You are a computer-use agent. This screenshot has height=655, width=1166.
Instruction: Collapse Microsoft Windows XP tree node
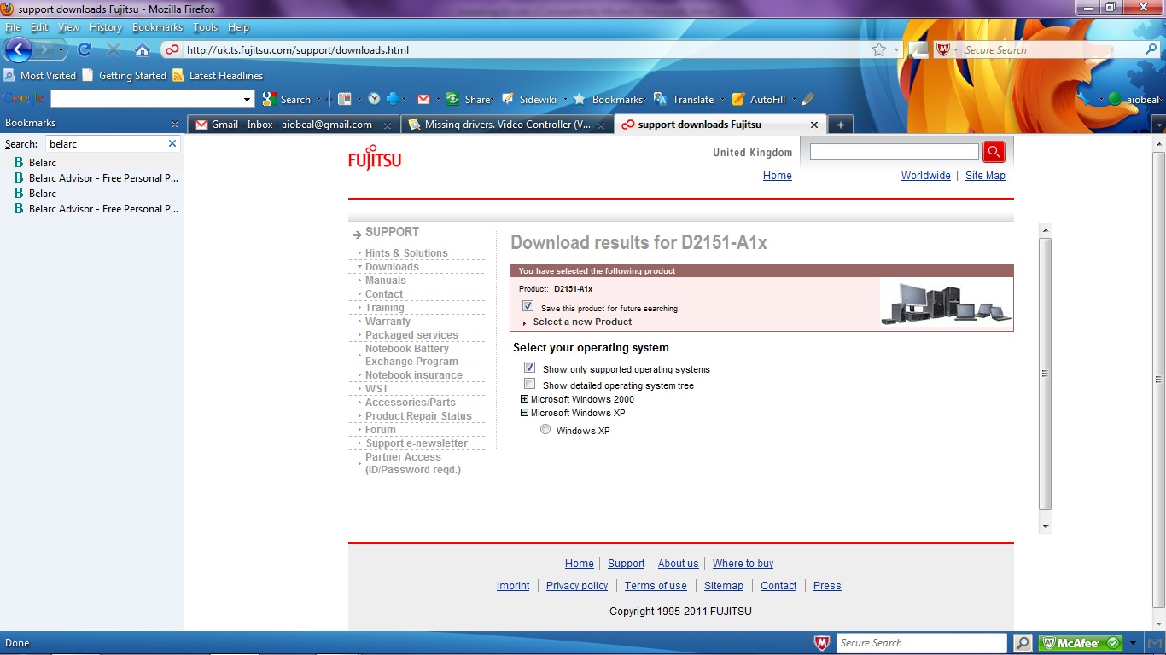coord(525,413)
